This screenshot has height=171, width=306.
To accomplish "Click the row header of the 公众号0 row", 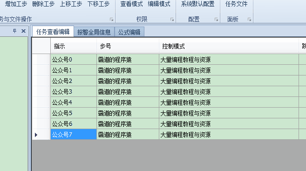I will click(x=41, y=60).
